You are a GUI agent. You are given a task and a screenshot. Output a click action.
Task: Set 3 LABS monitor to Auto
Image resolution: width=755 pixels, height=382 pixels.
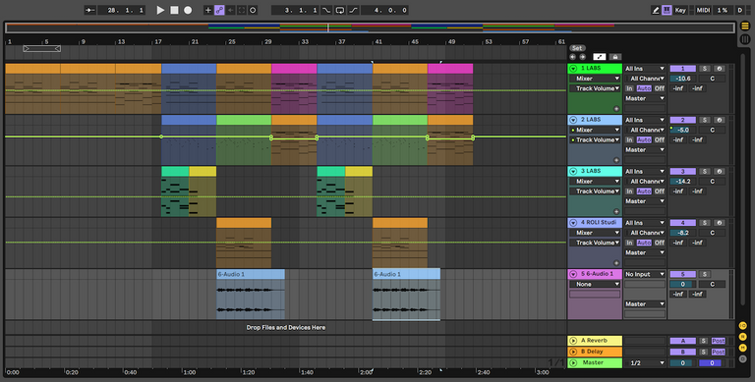[x=644, y=191]
